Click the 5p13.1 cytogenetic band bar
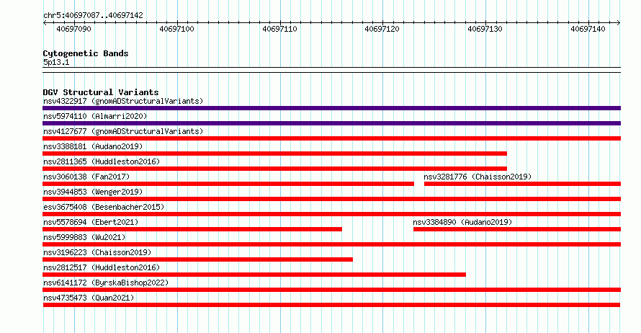 tap(331, 70)
